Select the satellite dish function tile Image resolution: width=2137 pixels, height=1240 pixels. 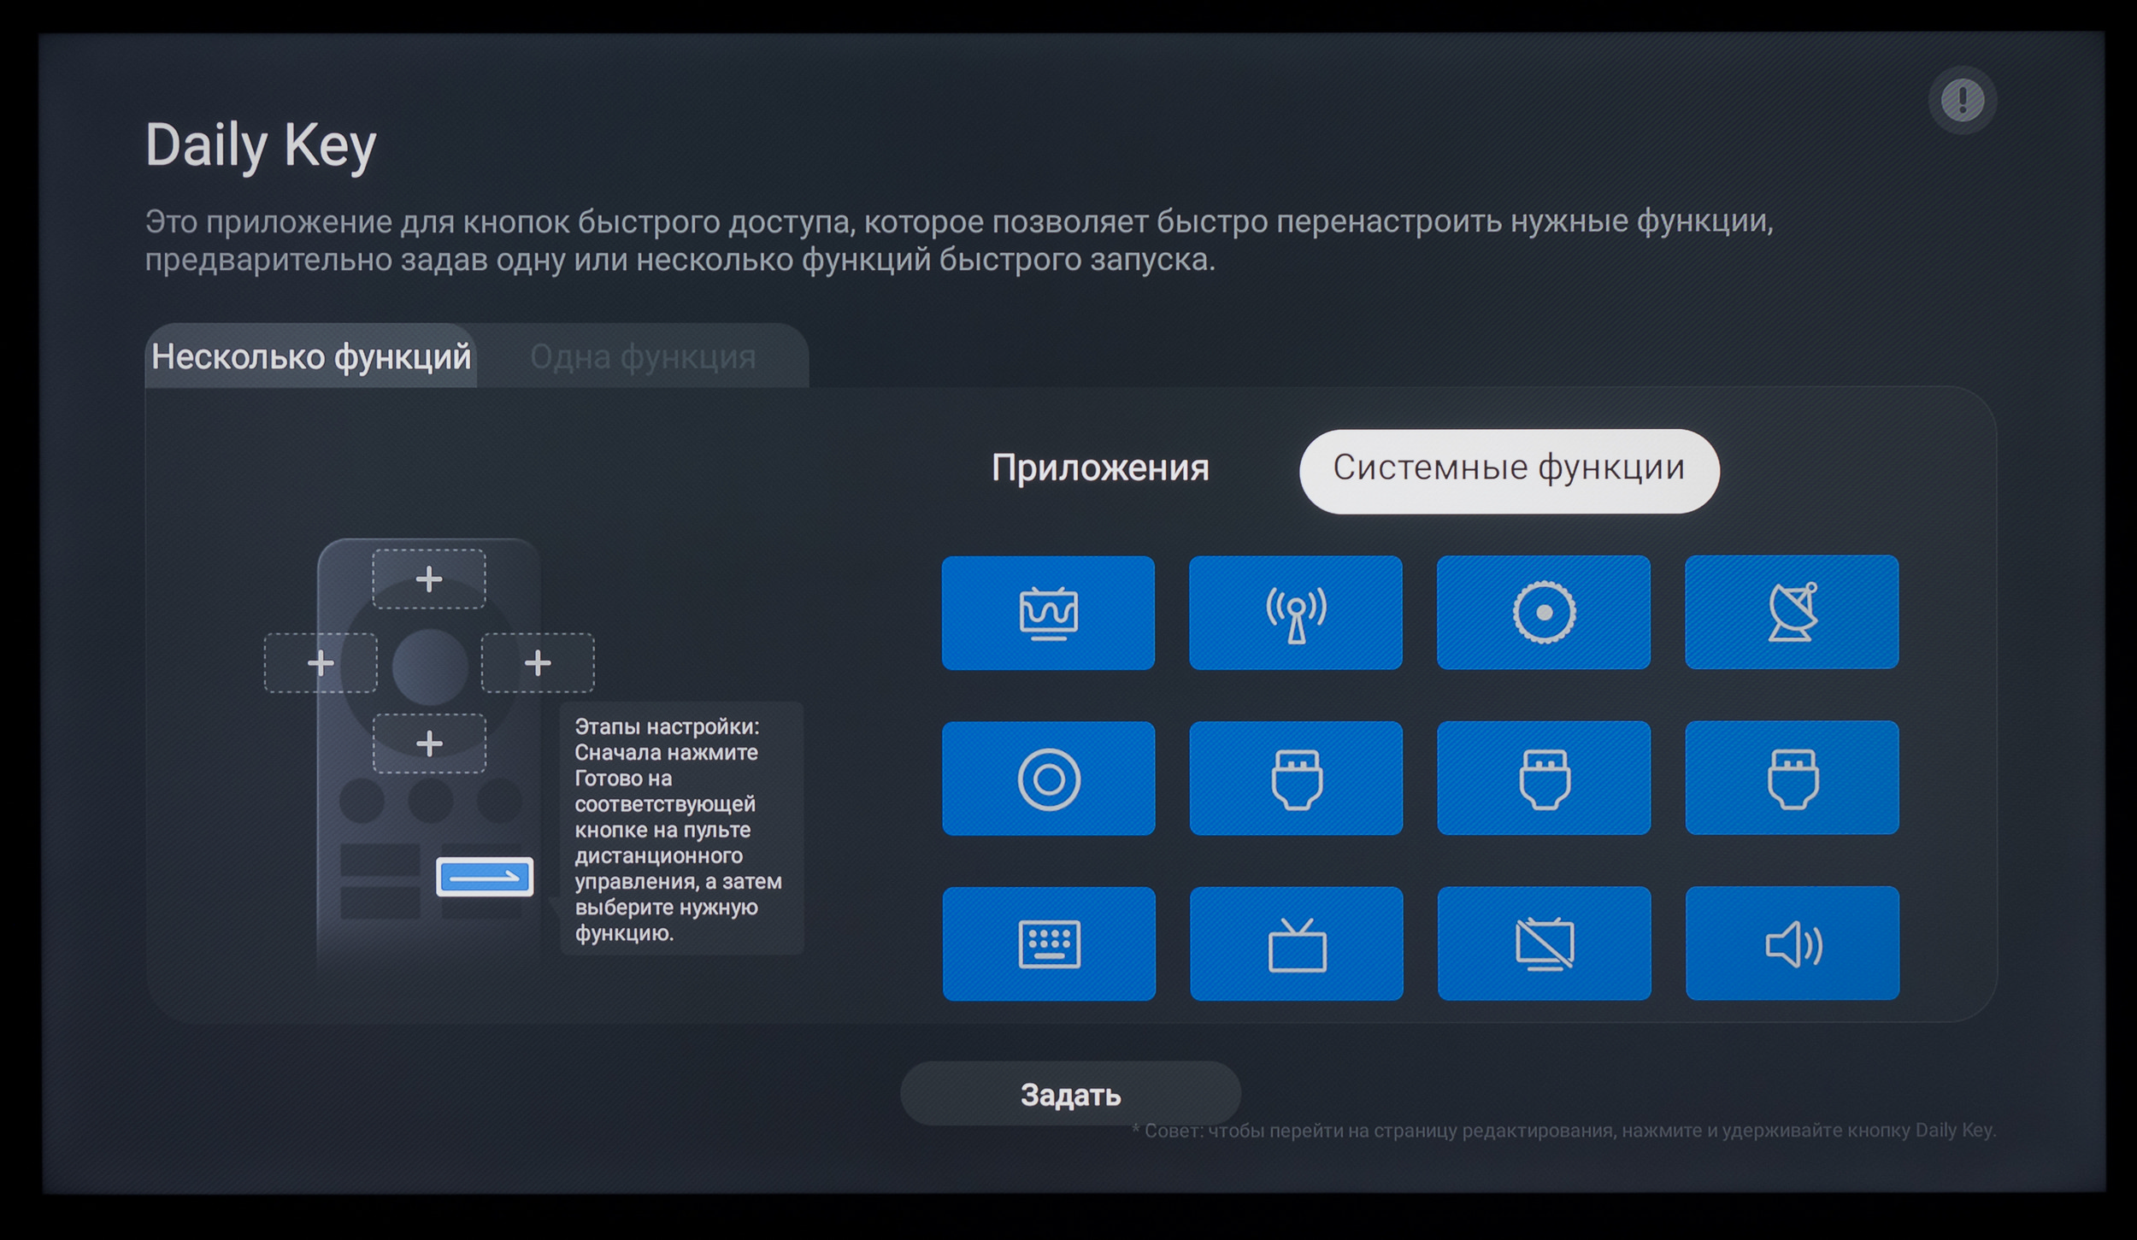1791,612
